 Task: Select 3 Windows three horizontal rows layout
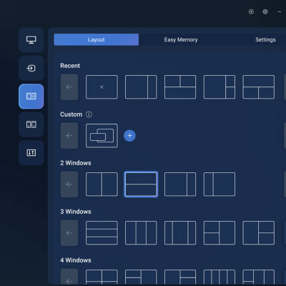click(x=102, y=233)
